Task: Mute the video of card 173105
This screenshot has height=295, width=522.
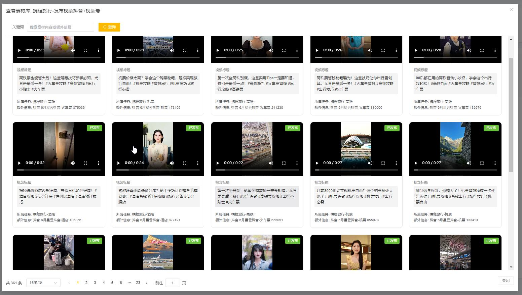Action: tap(172, 50)
